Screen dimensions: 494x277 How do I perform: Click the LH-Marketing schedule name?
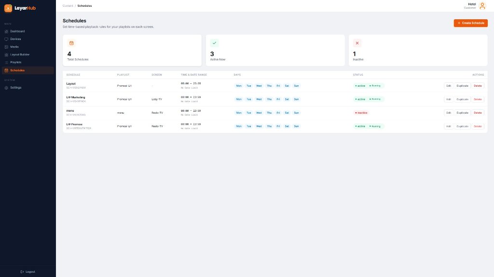coord(76,97)
